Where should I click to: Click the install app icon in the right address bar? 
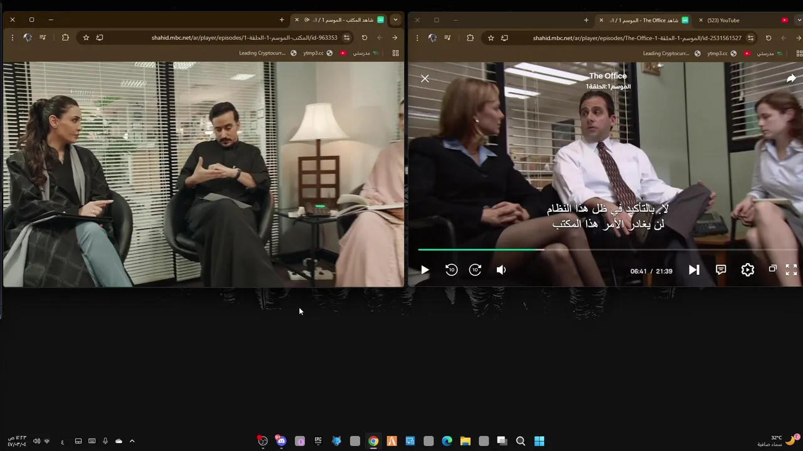point(504,38)
